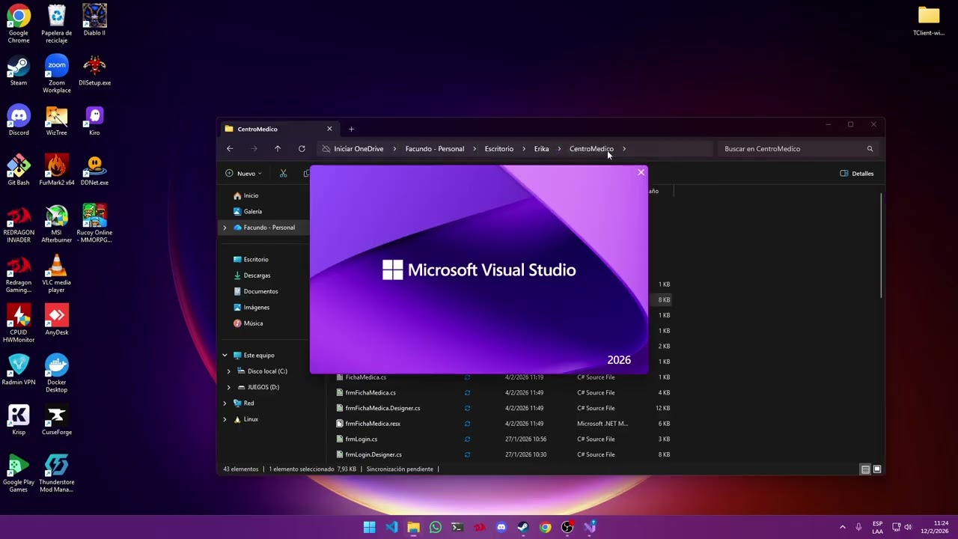
Task: Open CurseForge desktop shortcut
Action: [56, 419]
